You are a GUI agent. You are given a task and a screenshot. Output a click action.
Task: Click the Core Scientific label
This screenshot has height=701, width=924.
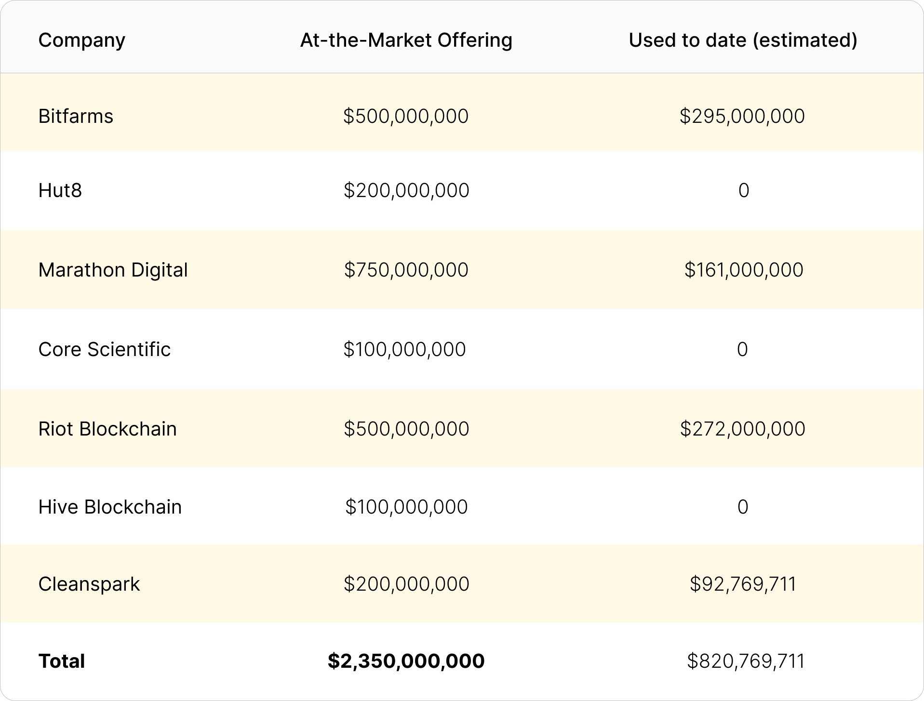pos(104,349)
